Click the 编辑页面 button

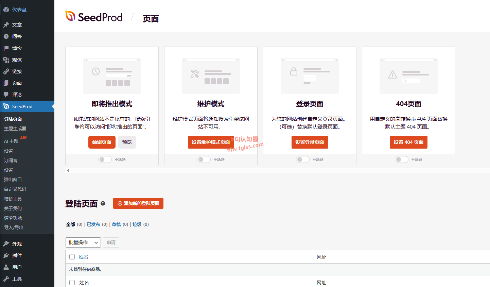tap(102, 142)
